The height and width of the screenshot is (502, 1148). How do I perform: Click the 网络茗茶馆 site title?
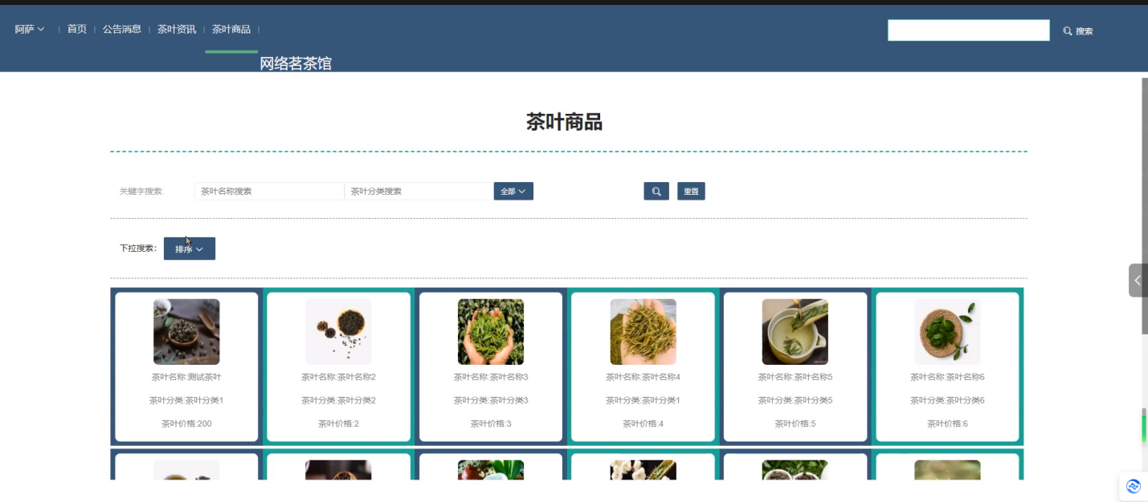click(x=296, y=63)
